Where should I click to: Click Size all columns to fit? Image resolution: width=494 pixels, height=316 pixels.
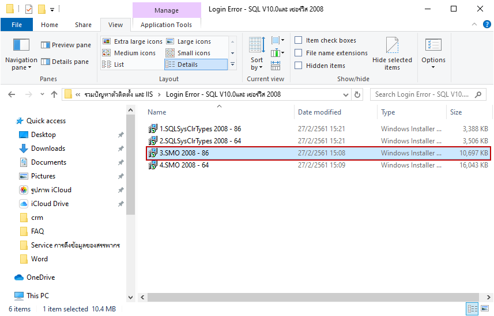pyautogui.click(x=276, y=66)
